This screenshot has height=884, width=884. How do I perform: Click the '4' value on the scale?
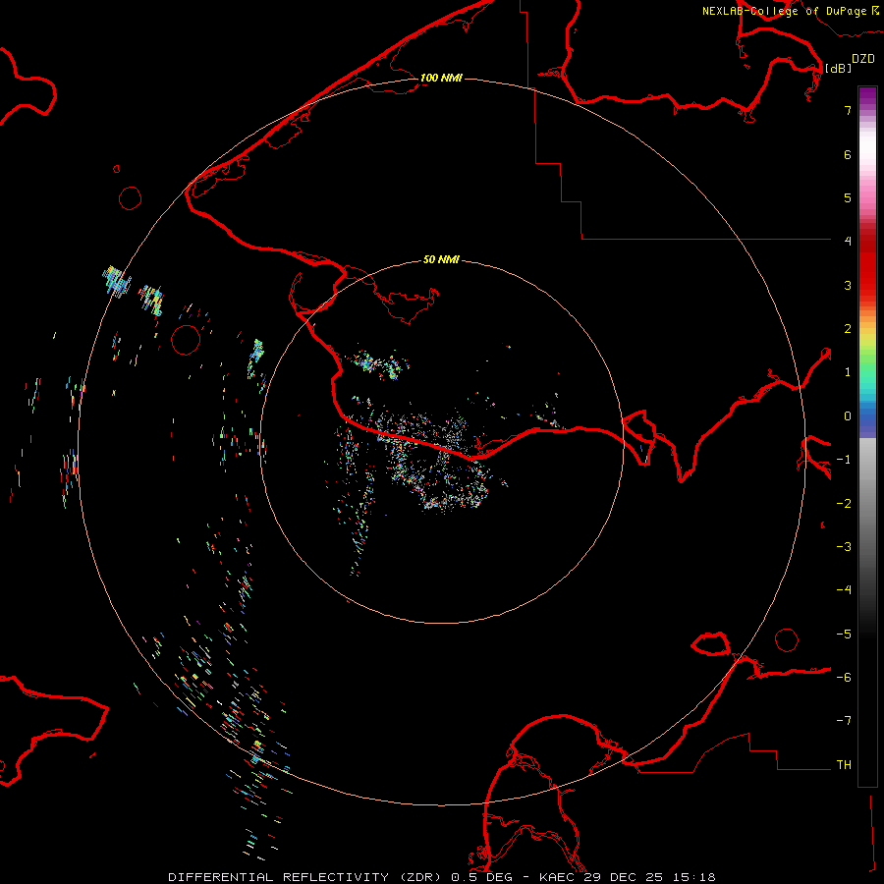click(848, 242)
